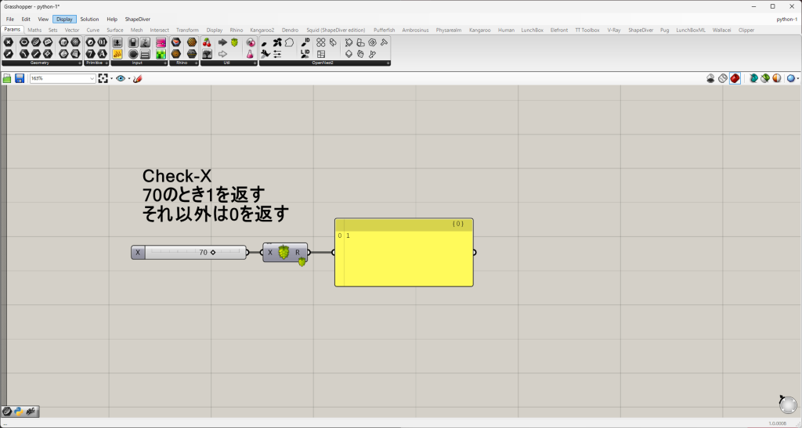Screen dimensions: 802x428
Task: Click the pink flask icon in Util panel
Action: click(x=251, y=54)
